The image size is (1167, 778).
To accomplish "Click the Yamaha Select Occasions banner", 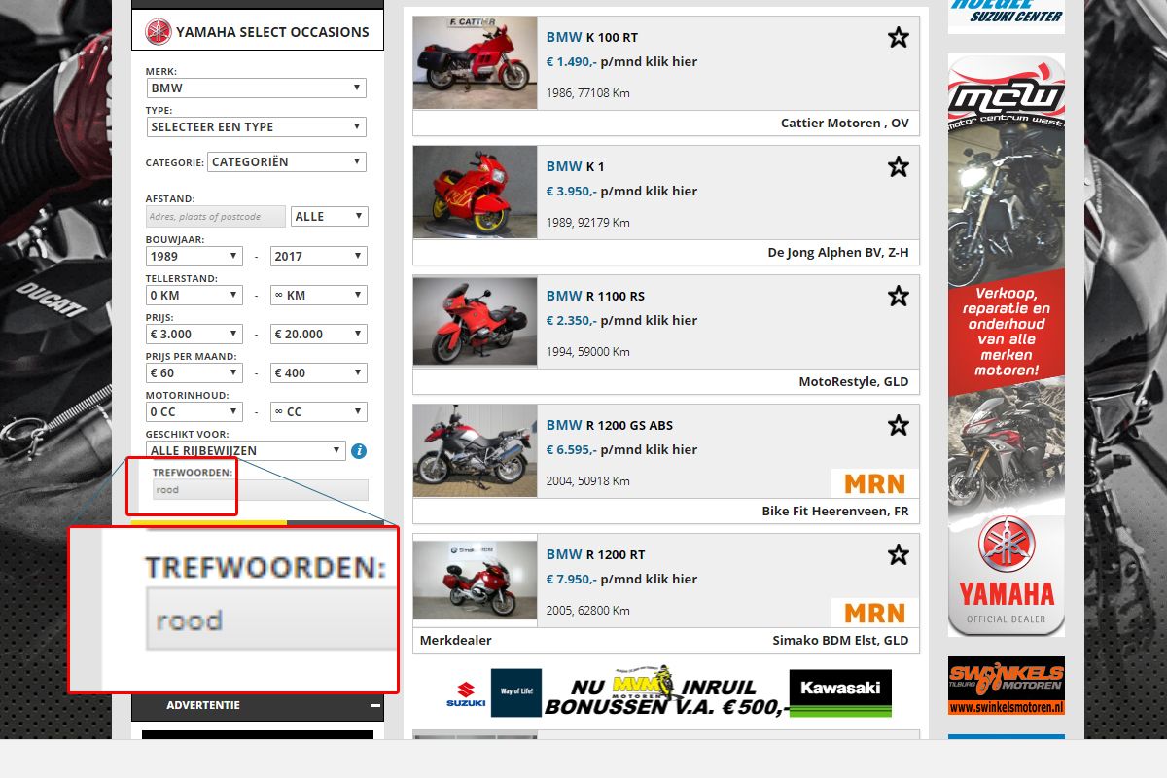I will coord(258,32).
